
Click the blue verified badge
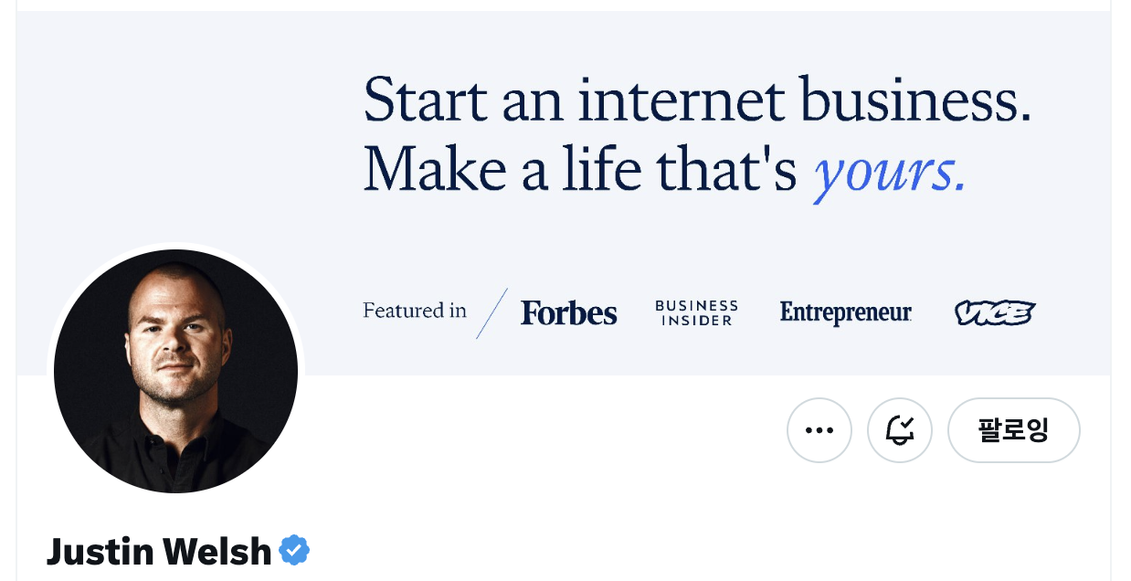click(294, 551)
